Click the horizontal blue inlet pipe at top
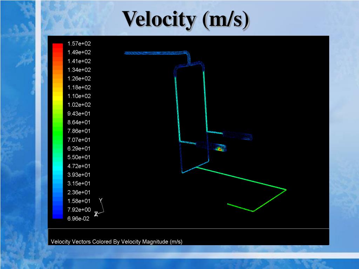 pos(156,53)
